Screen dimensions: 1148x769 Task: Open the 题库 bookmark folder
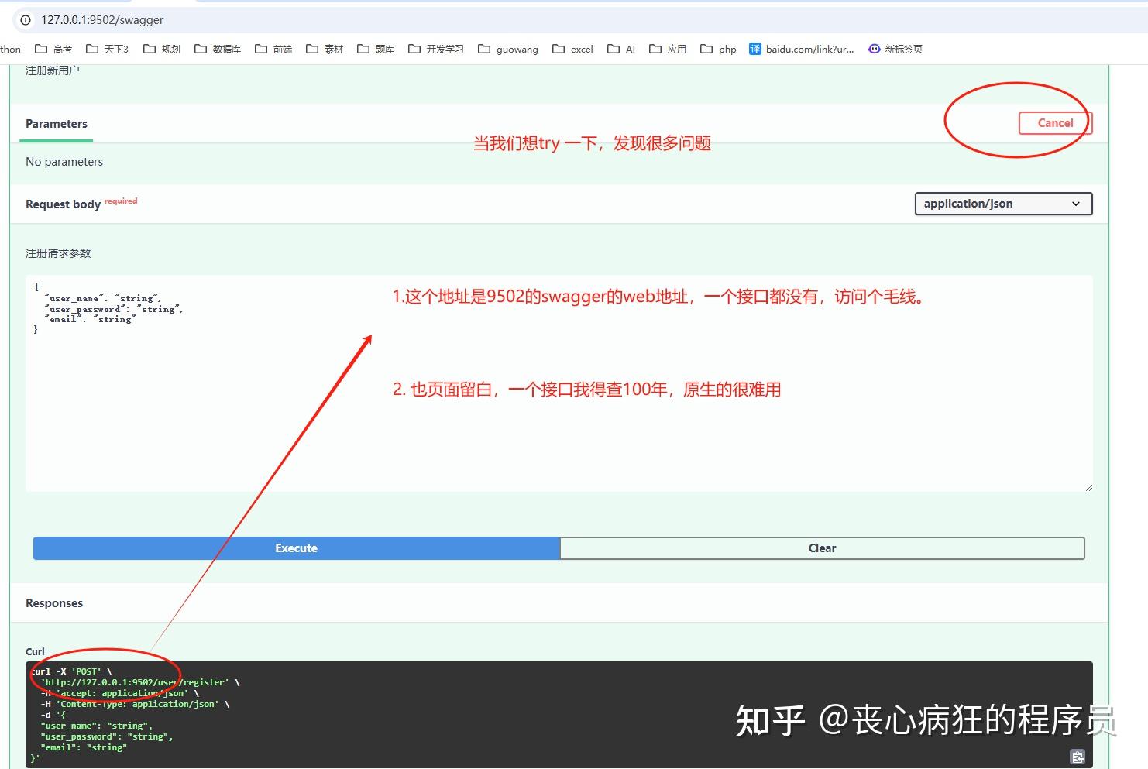376,49
